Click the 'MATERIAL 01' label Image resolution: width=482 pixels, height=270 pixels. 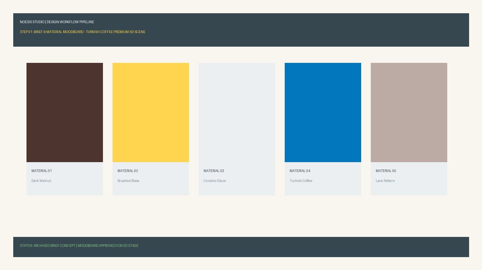tap(42, 171)
